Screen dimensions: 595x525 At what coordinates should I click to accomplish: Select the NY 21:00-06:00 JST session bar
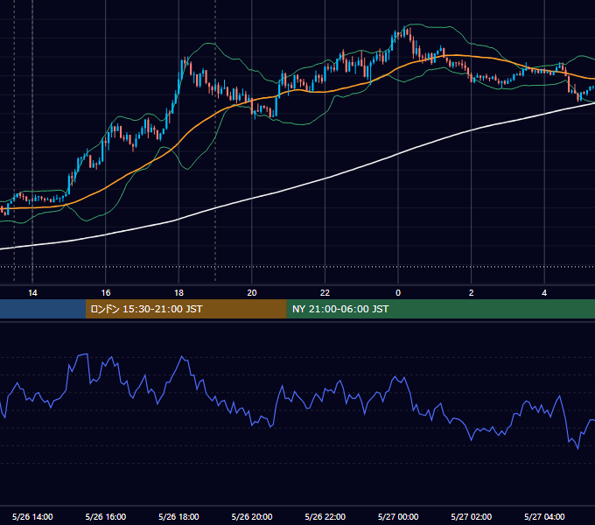point(440,309)
